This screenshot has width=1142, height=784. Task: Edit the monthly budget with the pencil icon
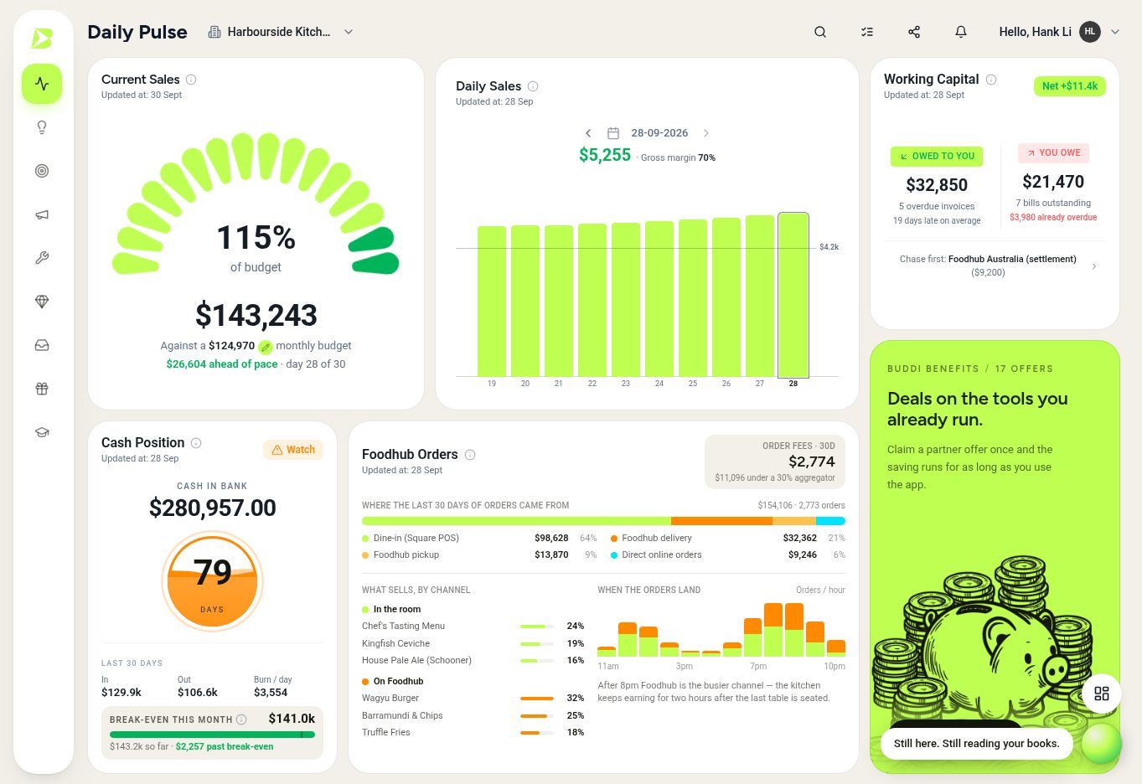[x=266, y=347]
